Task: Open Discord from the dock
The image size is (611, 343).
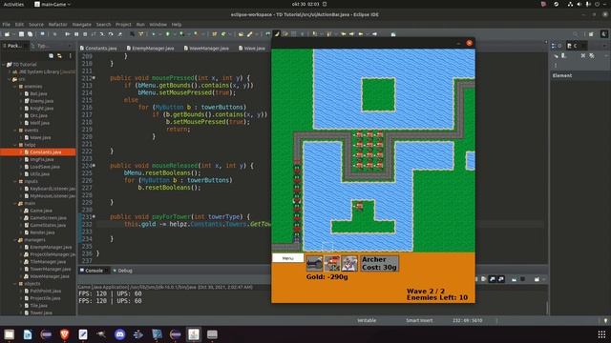Action: pos(120,334)
